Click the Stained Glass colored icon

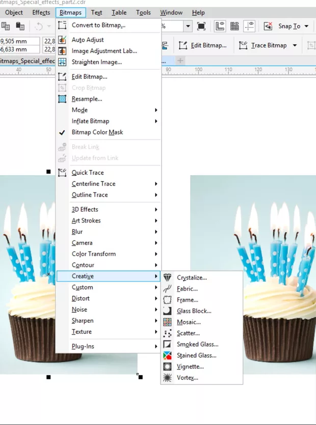[167, 355]
